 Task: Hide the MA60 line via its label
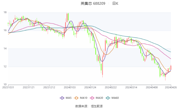pyautogui.click(x=115, y=98)
